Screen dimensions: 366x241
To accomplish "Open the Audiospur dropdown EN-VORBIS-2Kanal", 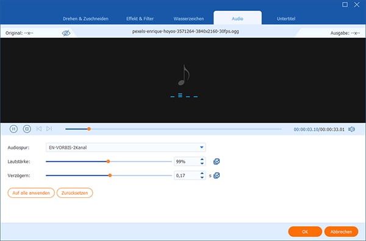I will pyautogui.click(x=126, y=147).
